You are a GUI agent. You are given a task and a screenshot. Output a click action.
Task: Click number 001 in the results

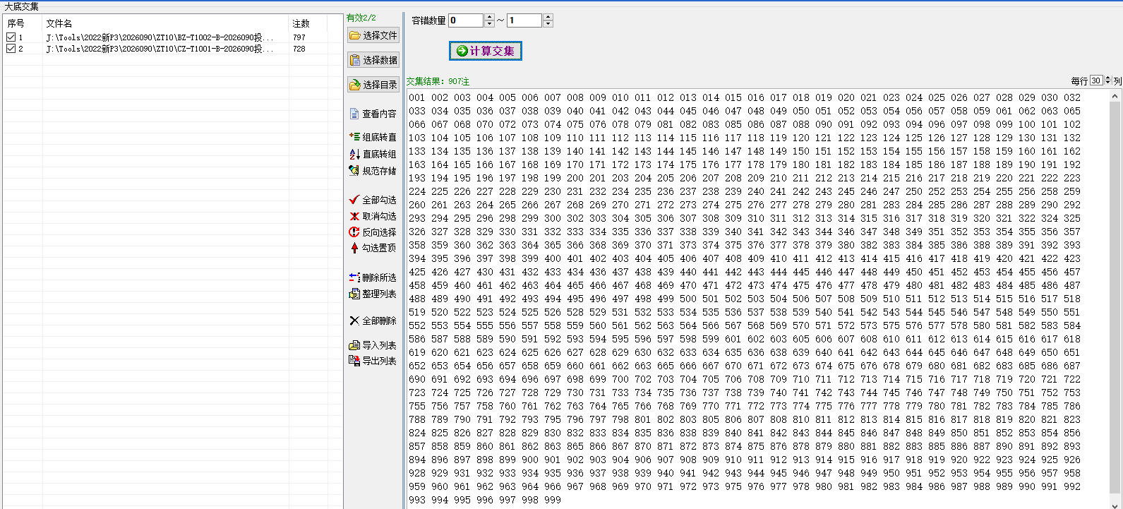(x=417, y=97)
